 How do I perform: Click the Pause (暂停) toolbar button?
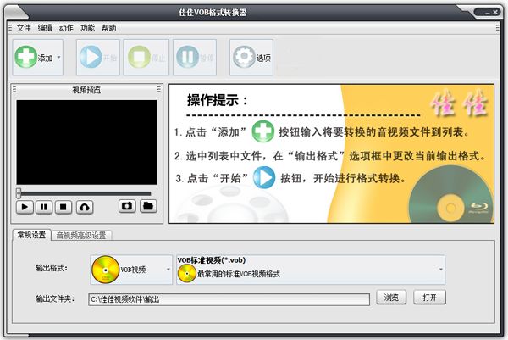click(x=195, y=58)
